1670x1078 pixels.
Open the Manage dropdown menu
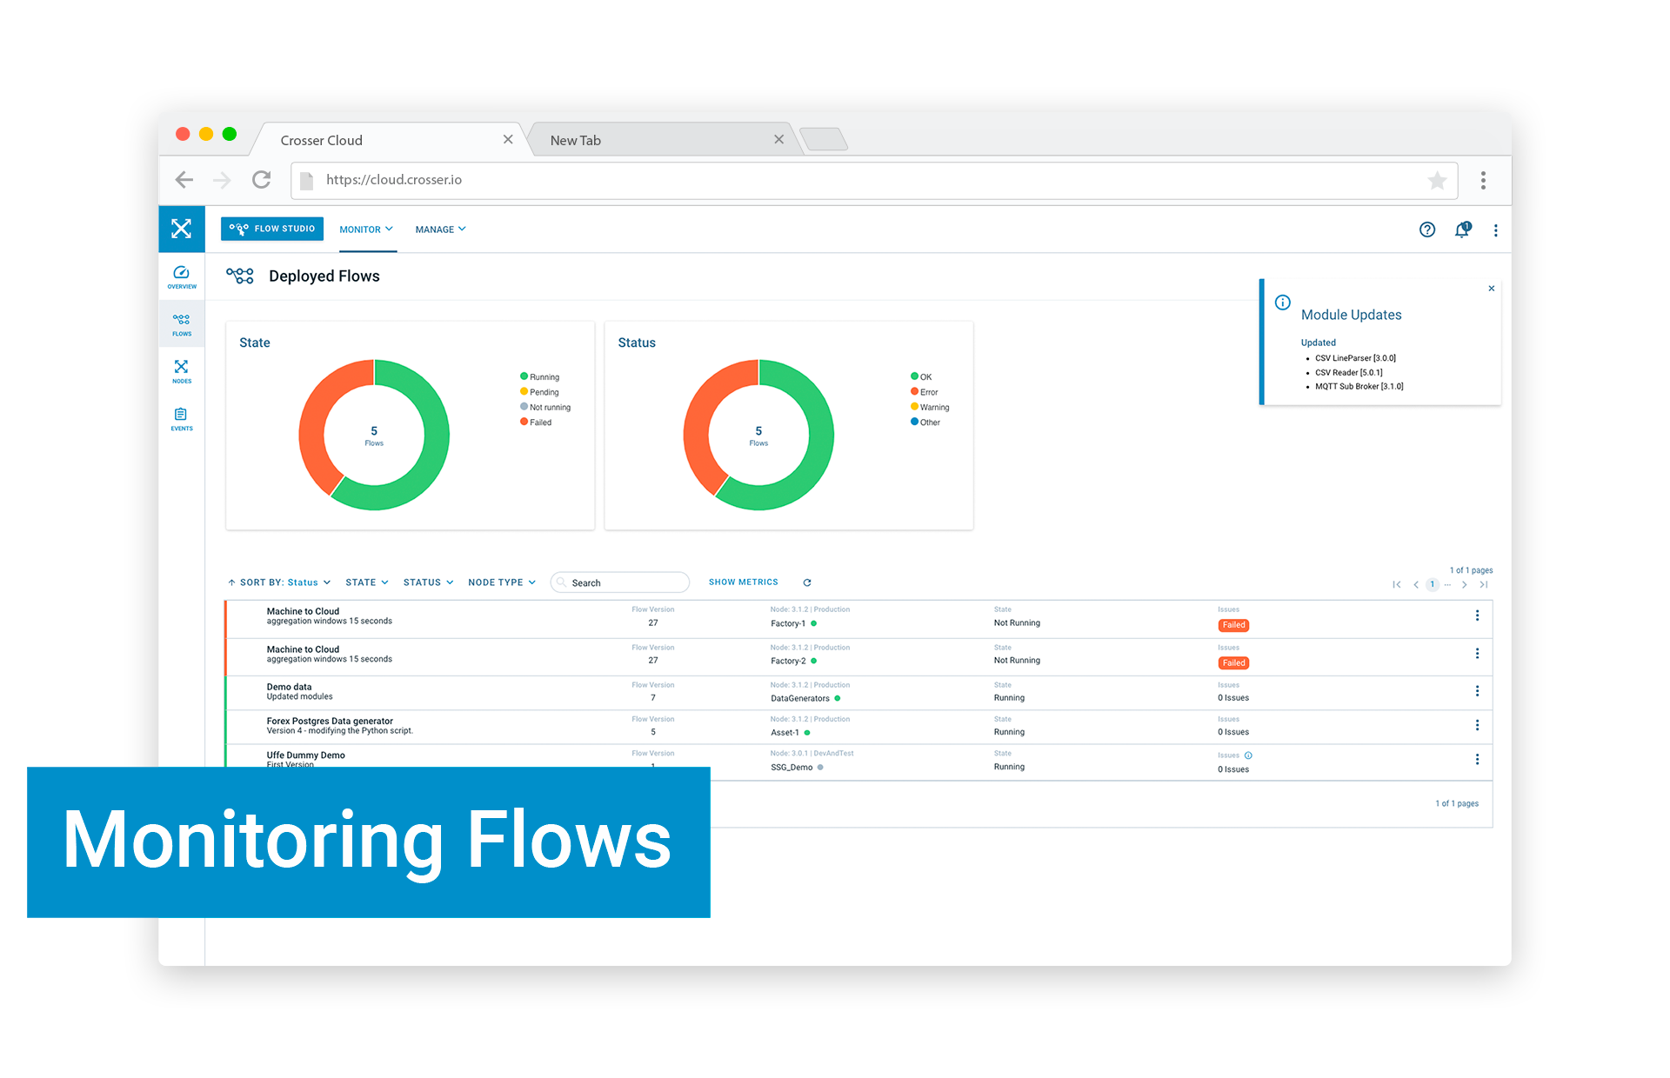pyautogui.click(x=441, y=230)
